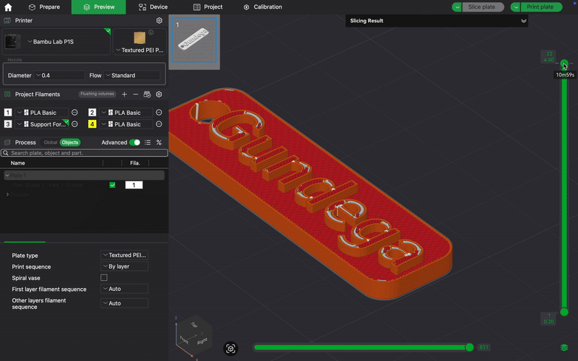
Task: Switch to the Prepare tab
Action: click(44, 7)
